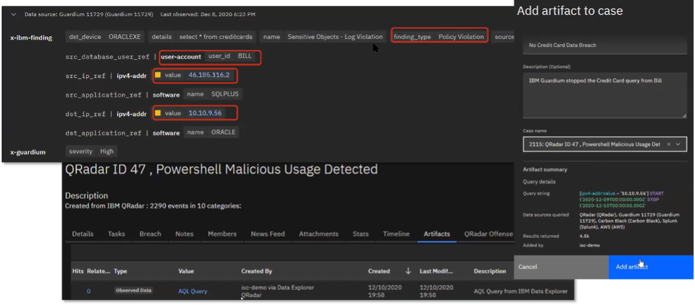The width and height of the screenshot is (695, 306).
Task: Click the yellow marker beside 46.185.116.2
Action: coord(158,76)
